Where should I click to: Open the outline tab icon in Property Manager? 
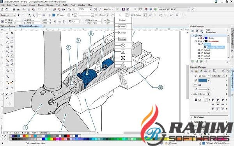pyautogui.click(x=192, y=71)
